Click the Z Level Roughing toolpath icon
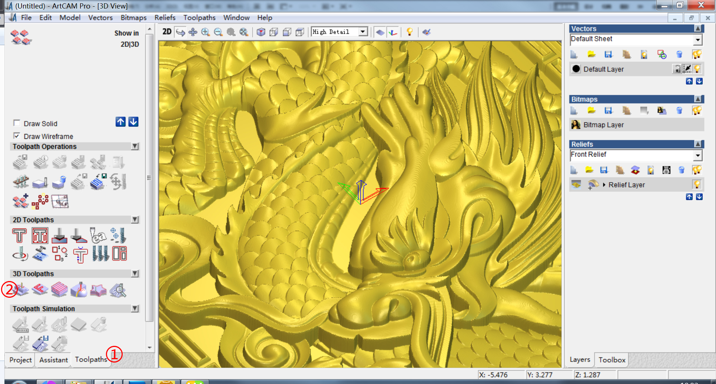 click(x=59, y=290)
